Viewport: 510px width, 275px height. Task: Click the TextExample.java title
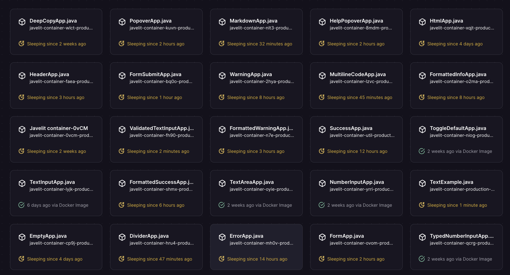click(451, 182)
